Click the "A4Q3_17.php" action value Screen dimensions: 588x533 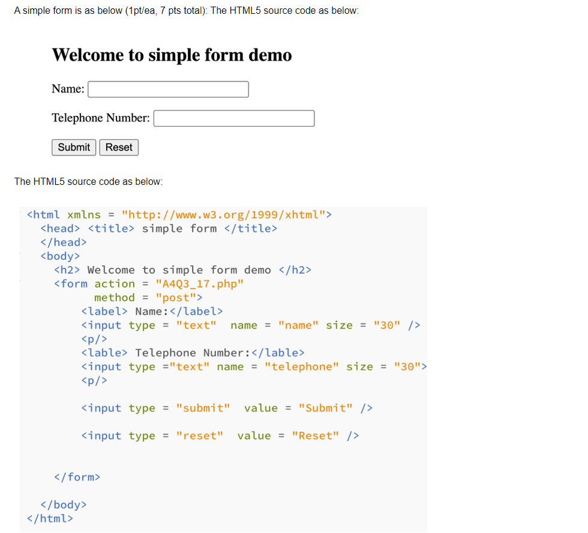(x=199, y=283)
